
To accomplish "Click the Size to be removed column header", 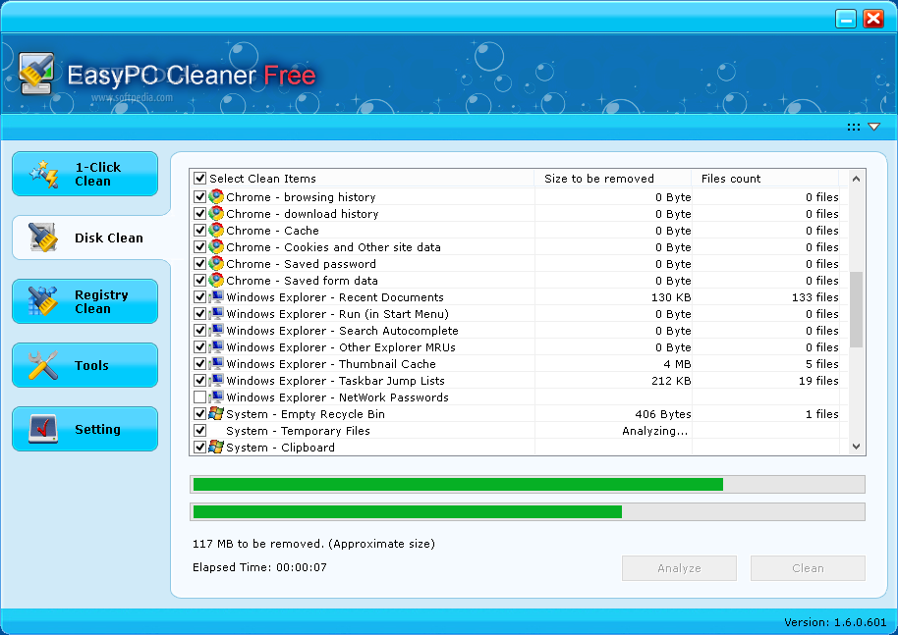I will (613, 179).
